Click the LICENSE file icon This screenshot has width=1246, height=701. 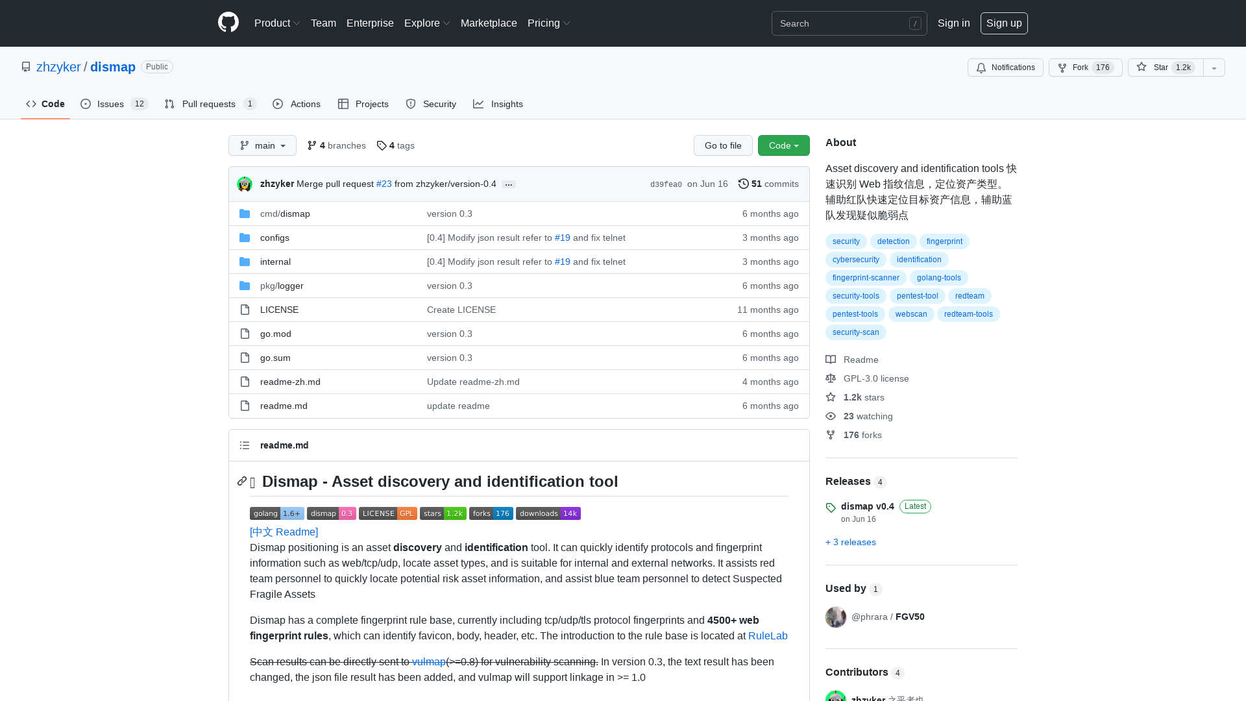(x=245, y=310)
